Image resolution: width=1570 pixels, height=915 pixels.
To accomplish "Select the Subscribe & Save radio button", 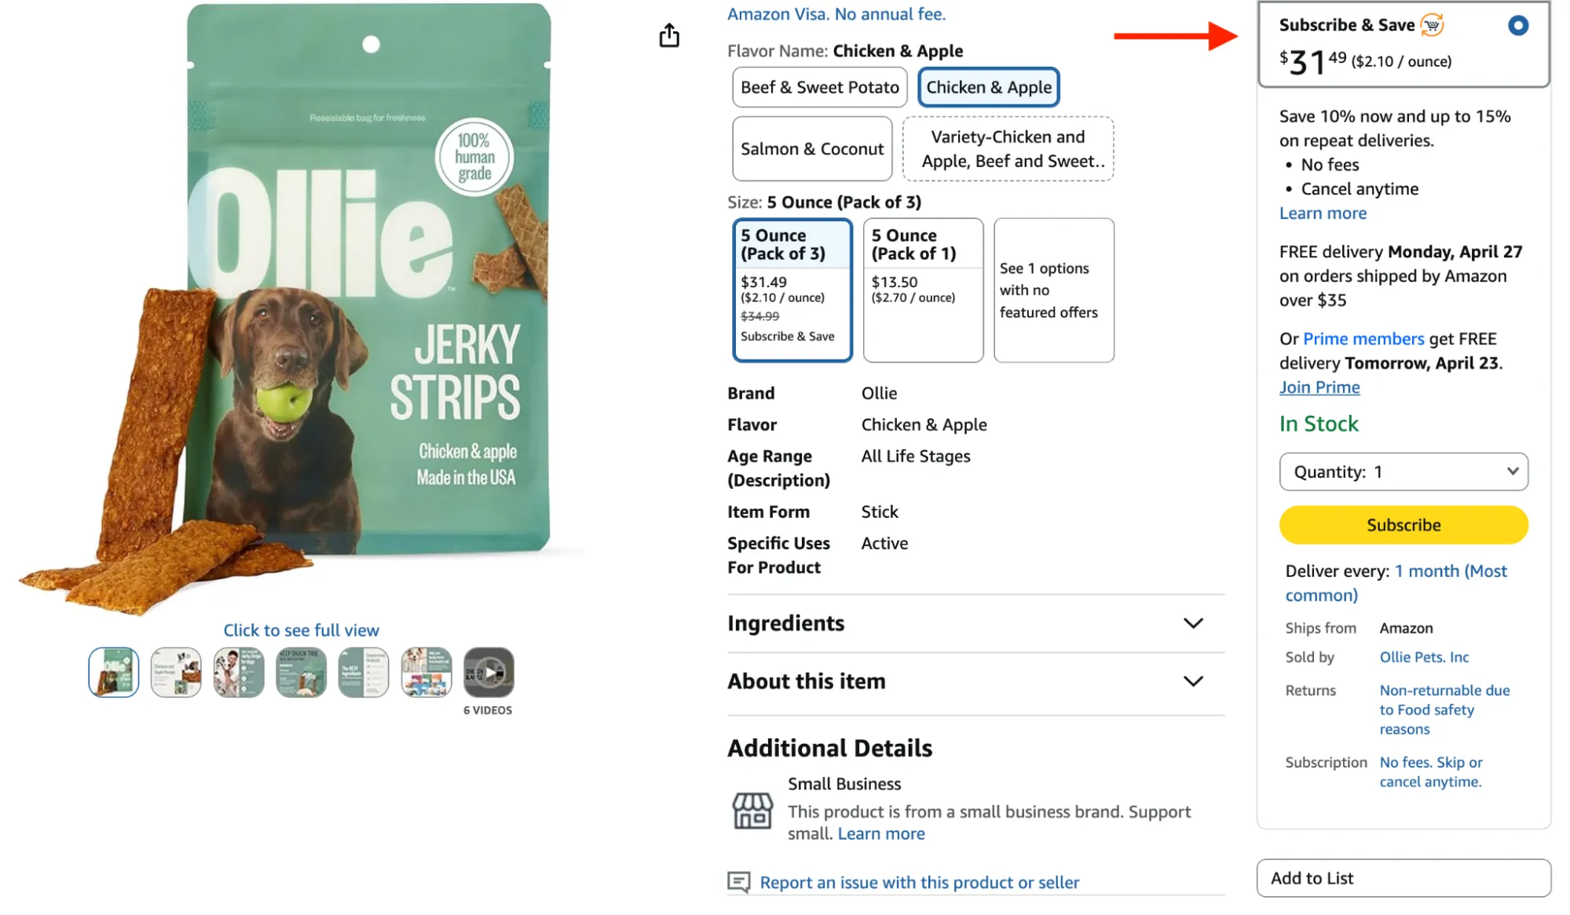I will 1517,26.
